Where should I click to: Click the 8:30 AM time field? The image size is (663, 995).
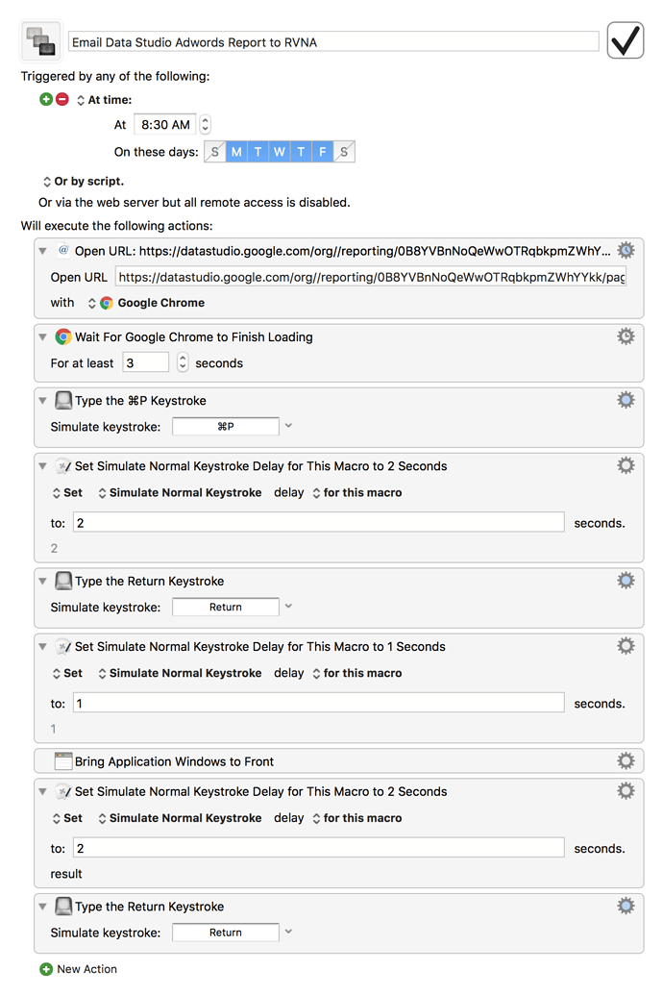point(165,124)
